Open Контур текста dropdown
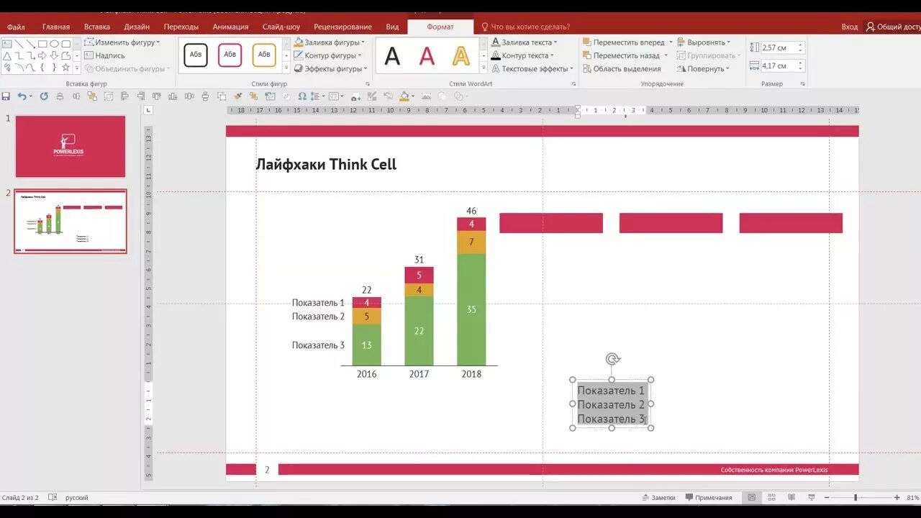The height and width of the screenshot is (518, 921). pyautogui.click(x=522, y=55)
